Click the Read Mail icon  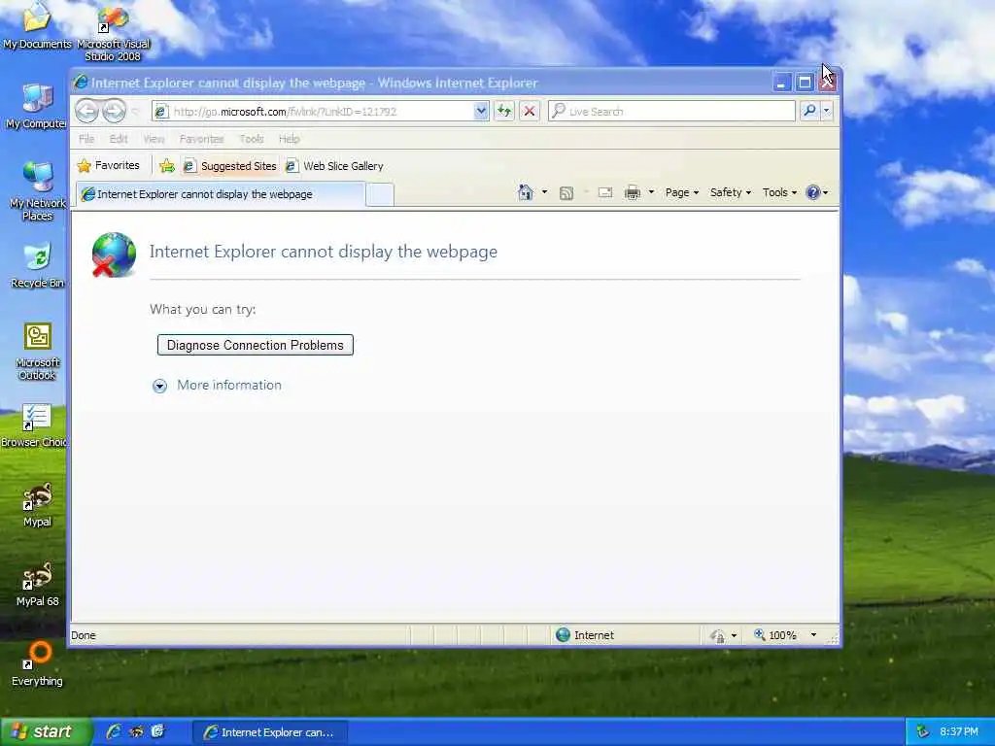(605, 192)
